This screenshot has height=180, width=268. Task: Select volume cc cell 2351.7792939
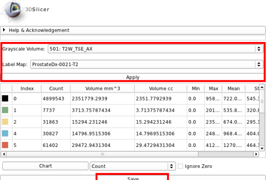click(161, 98)
